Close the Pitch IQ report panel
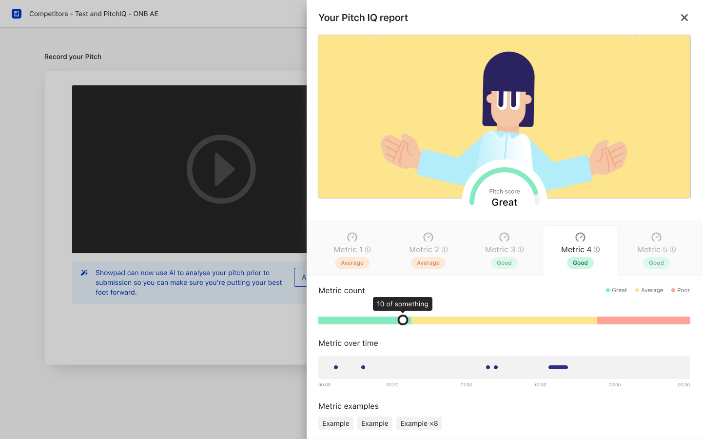 click(684, 18)
